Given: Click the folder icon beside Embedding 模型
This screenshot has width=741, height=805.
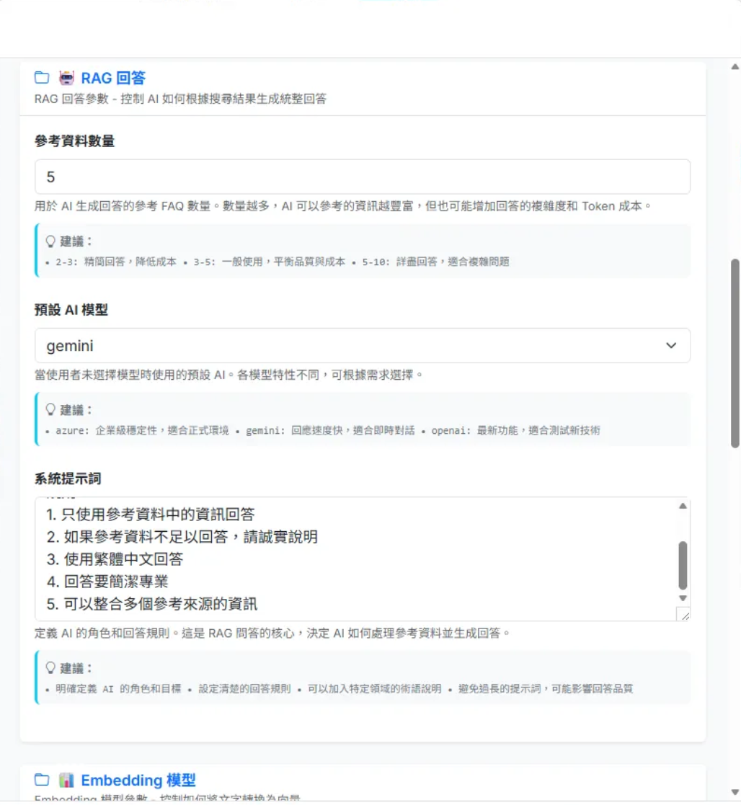Looking at the screenshot, I should (41, 780).
